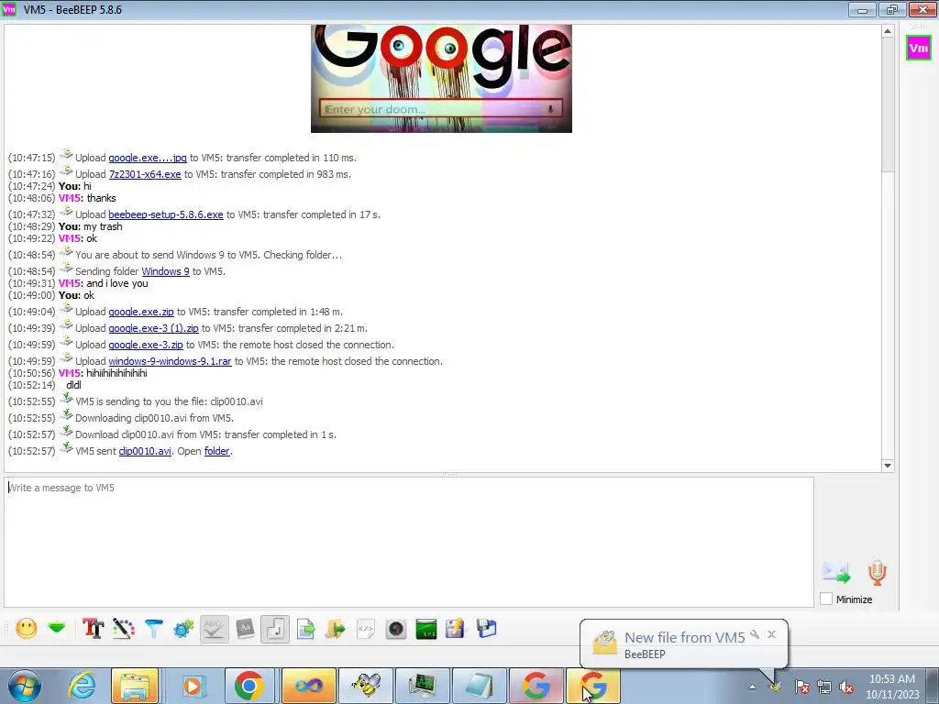This screenshot has height=704, width=939.
Task: Click the chat scrollbar up arrow
Action: tap(888, 31)
